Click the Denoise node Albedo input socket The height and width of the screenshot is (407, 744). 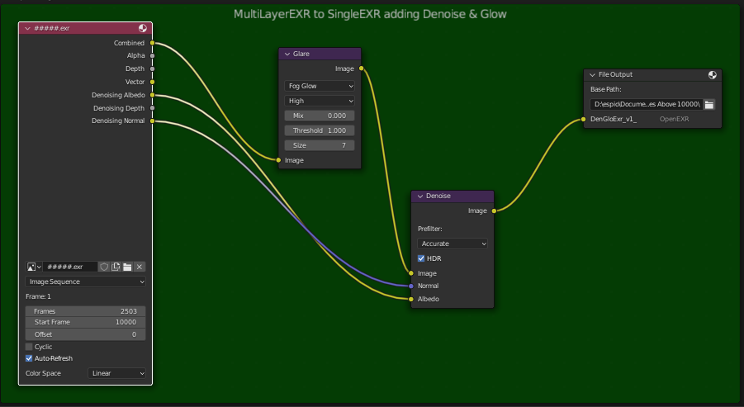pos(411,299)
